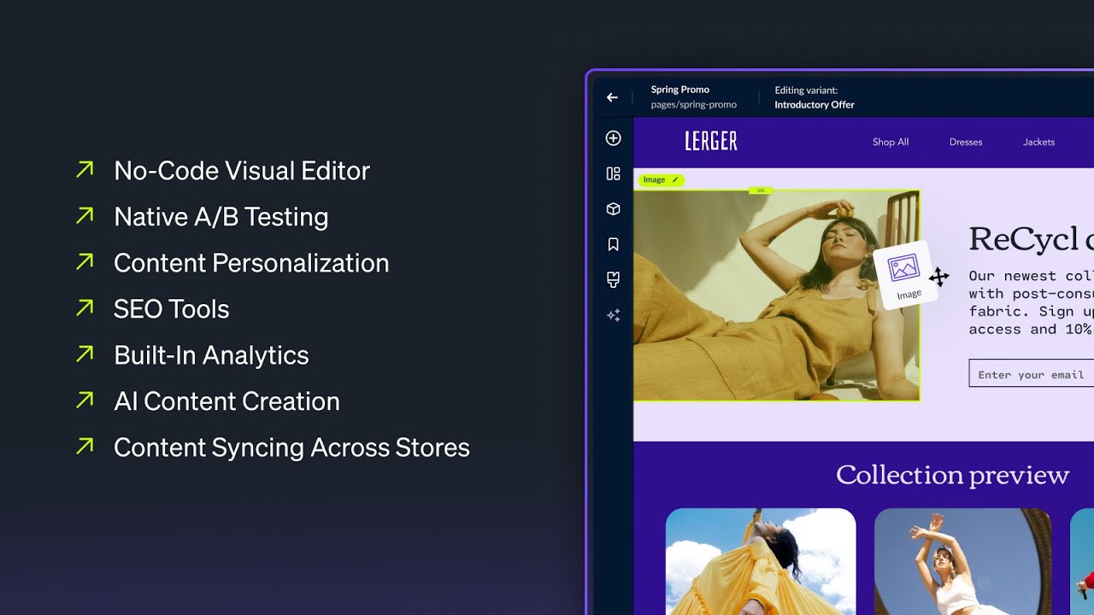Click the add element plus icon

[613, 138]
